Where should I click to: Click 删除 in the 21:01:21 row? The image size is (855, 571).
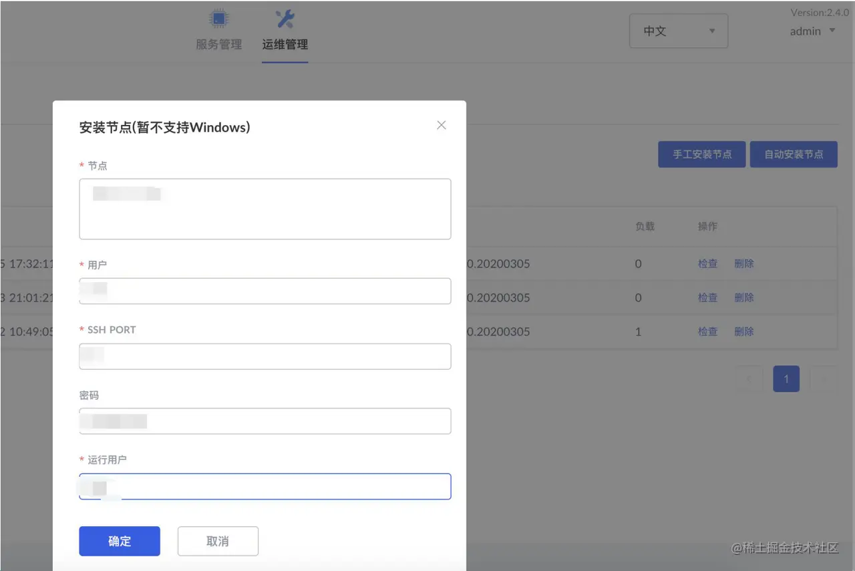[x=744, y=298]
